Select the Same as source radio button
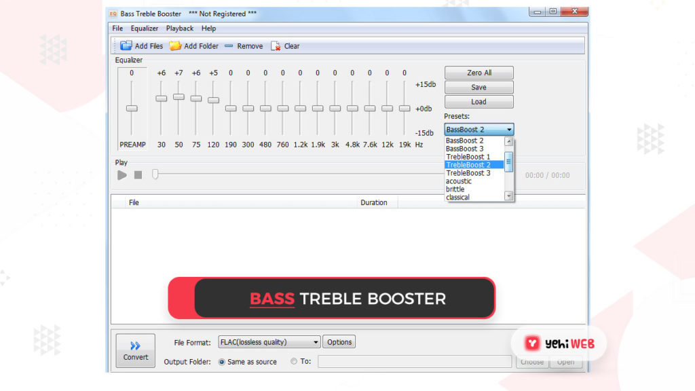The height and width of the screenshot is (391, 695). click(222, 362)
